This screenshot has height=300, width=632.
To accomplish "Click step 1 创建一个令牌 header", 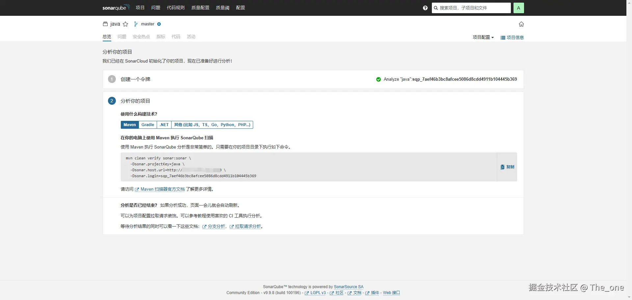I will coord(135,79).
